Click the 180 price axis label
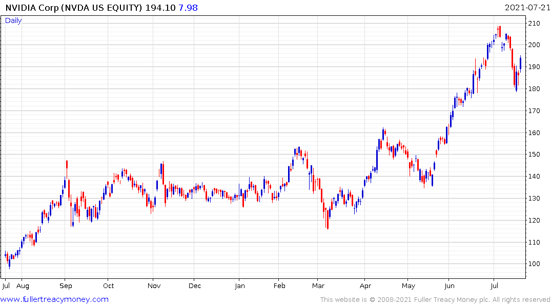Viewport: 551px width, 307px height. click(534, 89)
